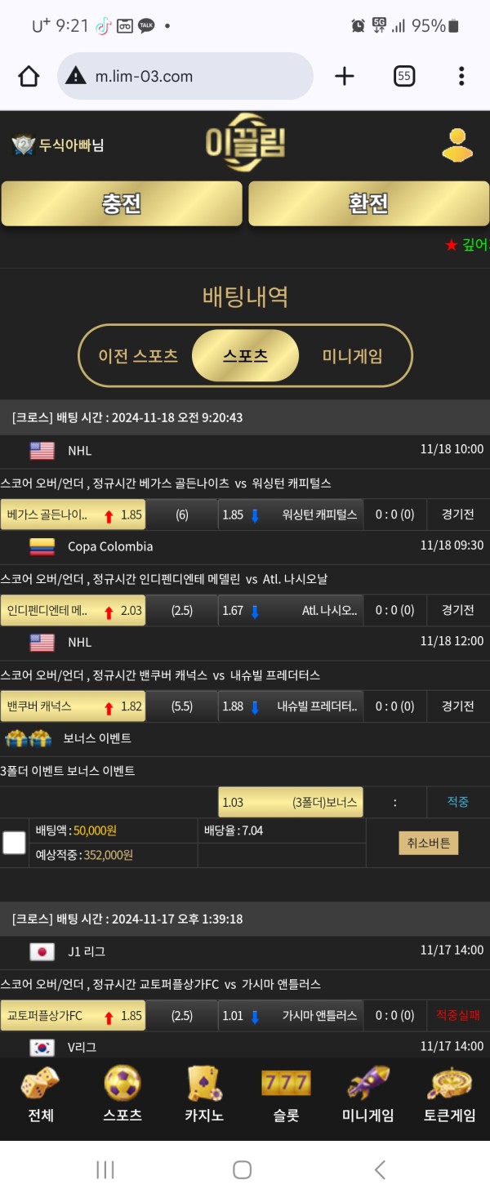
Task: Tap the m.lim-03.com address bar
Action: (x=185, y=77)
